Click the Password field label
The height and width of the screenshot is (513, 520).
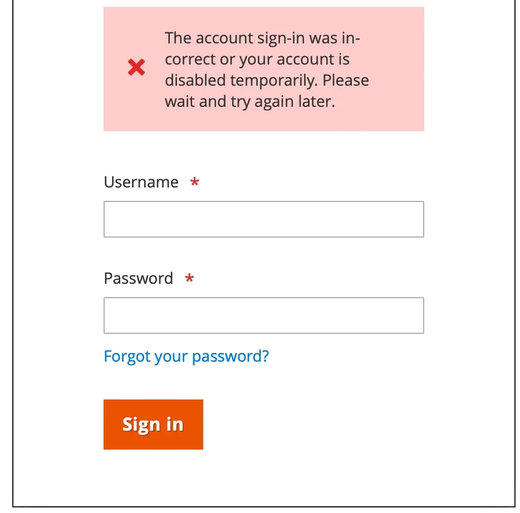click(x=138, y=278)
